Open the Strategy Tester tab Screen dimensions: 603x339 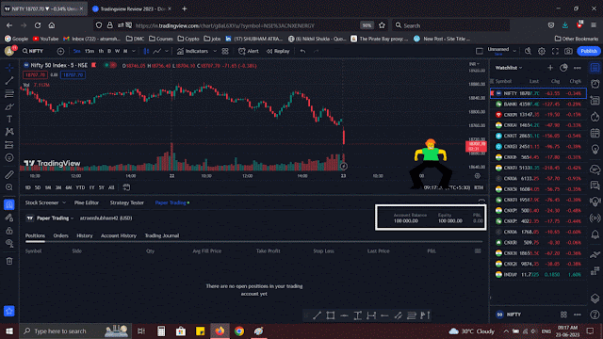[x=127, y=202]
